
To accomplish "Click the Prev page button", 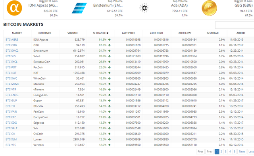I will coord(210,152).
